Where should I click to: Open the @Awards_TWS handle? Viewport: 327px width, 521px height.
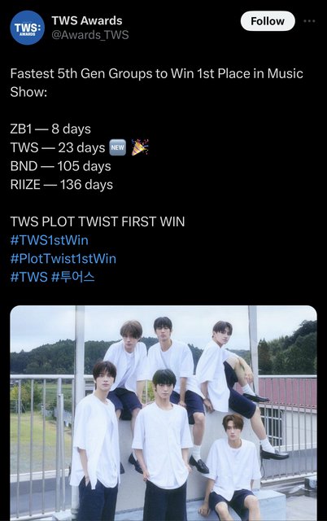[90, 35]
